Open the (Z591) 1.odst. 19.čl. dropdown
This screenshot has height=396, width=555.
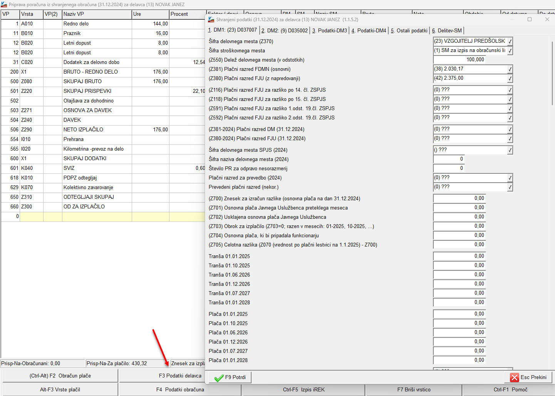pyautogui.click(x=510, y=108)
